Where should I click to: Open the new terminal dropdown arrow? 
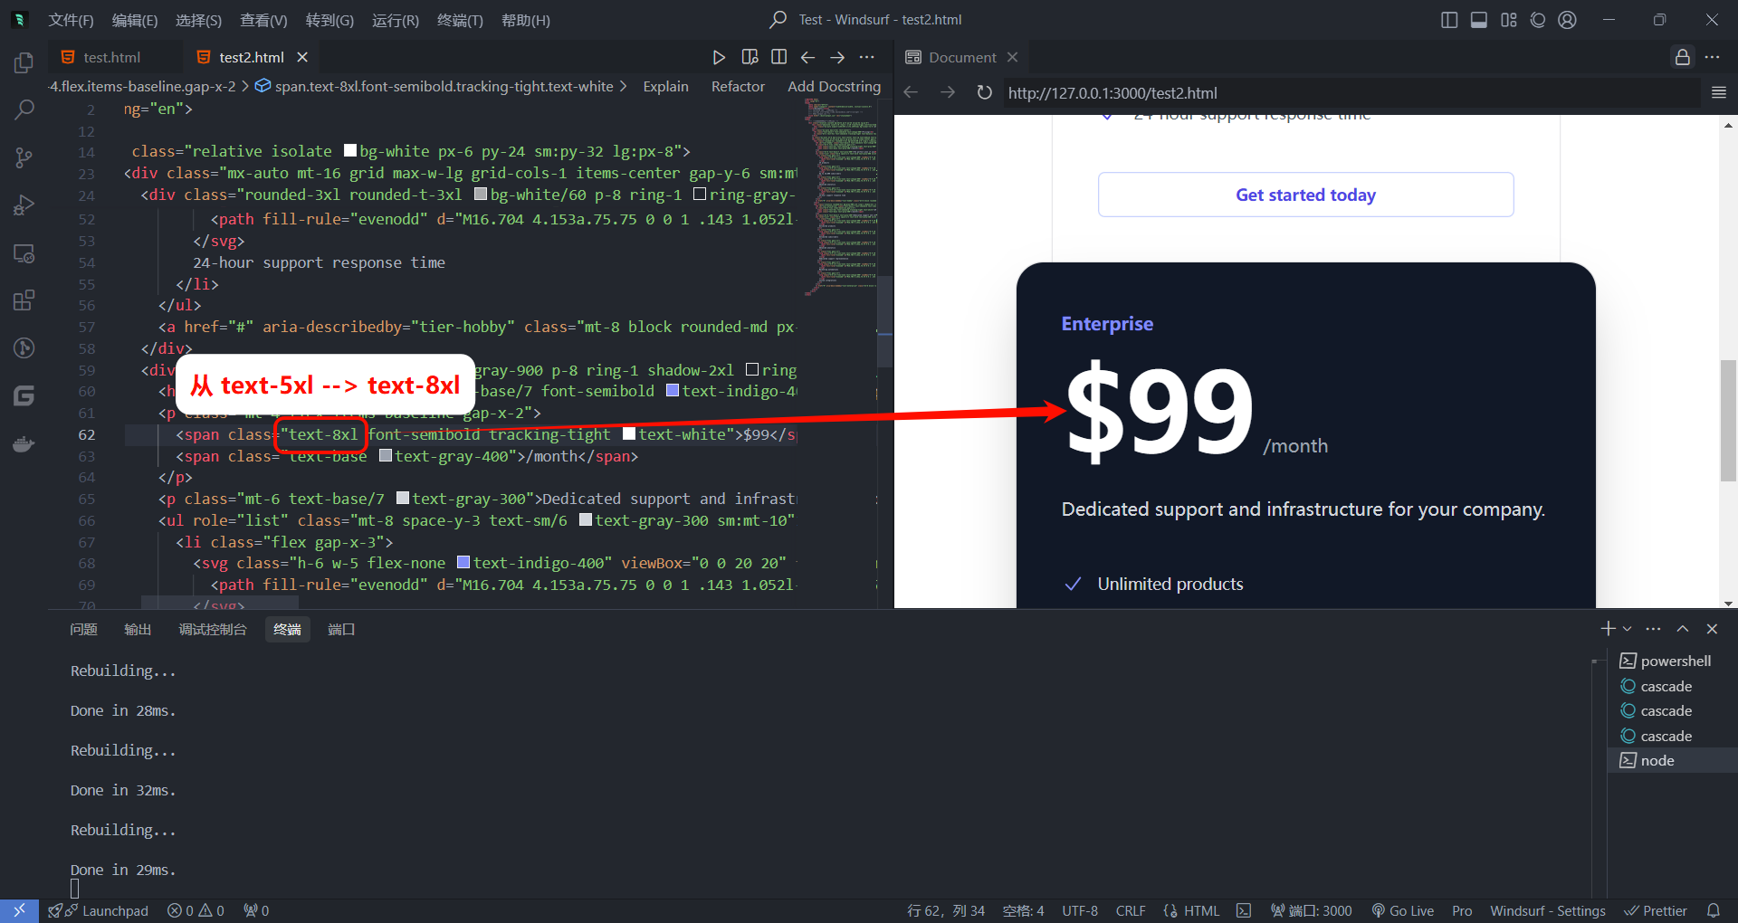pyautogui.click(x=1628, y=629)
